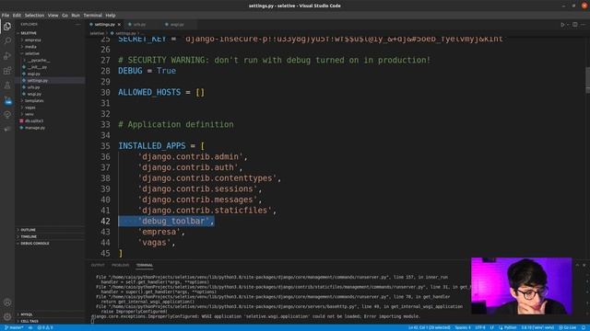Click the Split Editor icon
590x331 pixels.
point(575,25)
